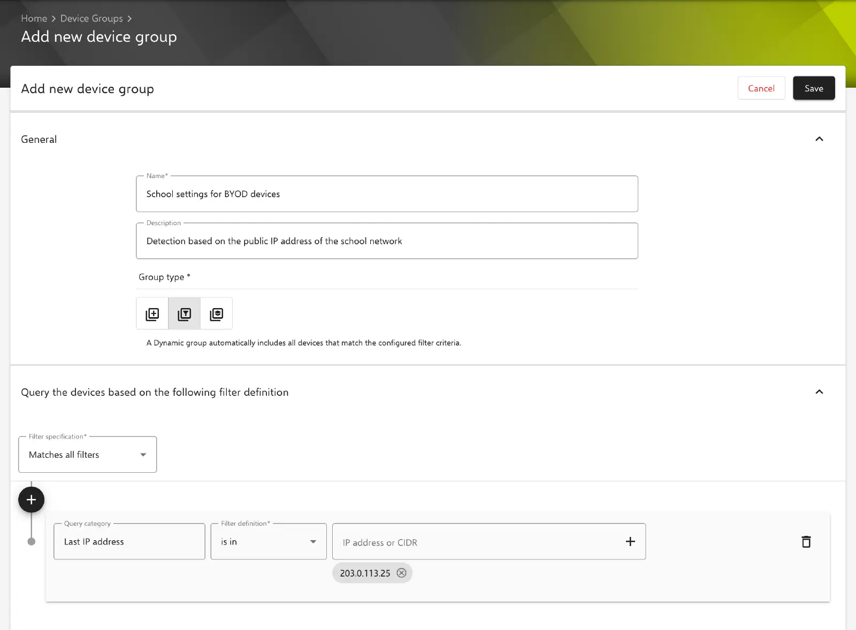Click the General section heading
The image size is (856, 630).
(x=39, y=139)
